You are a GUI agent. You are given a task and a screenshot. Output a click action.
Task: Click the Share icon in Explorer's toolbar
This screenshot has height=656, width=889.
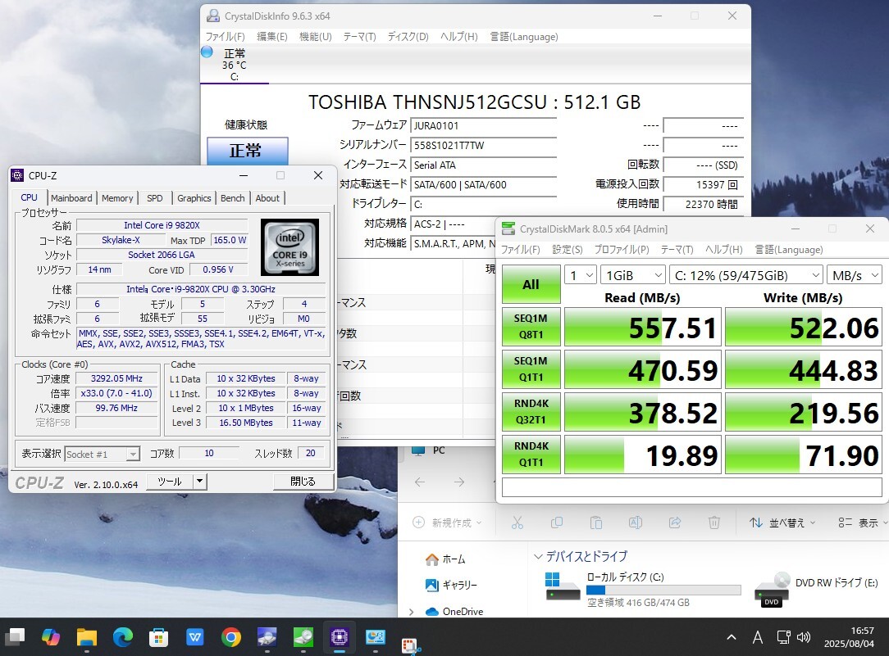[x=675, y=523]
